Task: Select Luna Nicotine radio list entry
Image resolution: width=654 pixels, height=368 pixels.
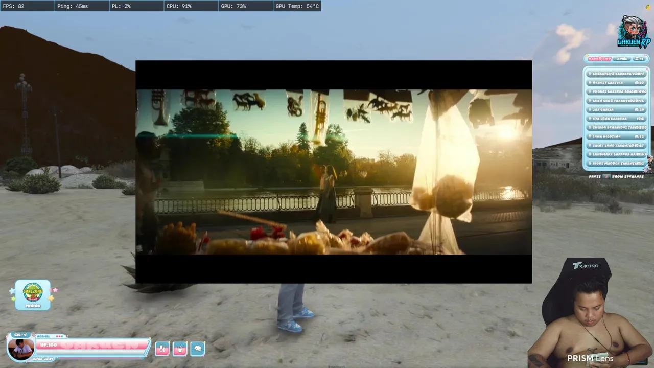Action: tap(617, 136)
